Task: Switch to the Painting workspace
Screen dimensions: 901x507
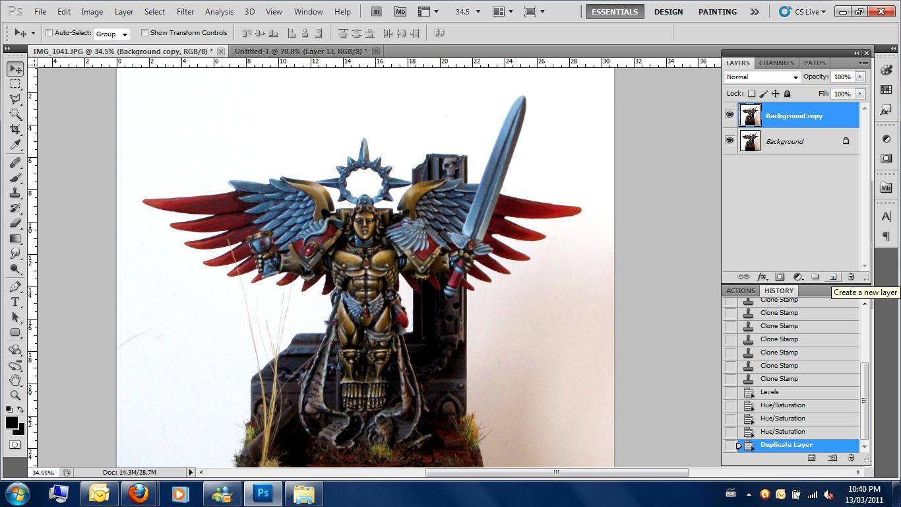Action: click(718, 12)
